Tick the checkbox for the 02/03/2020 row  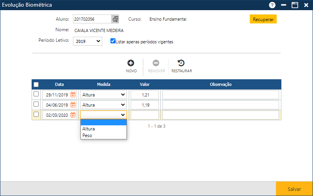pos(36,114)
